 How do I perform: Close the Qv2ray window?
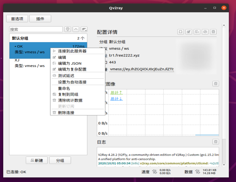[x=224, y=8]
